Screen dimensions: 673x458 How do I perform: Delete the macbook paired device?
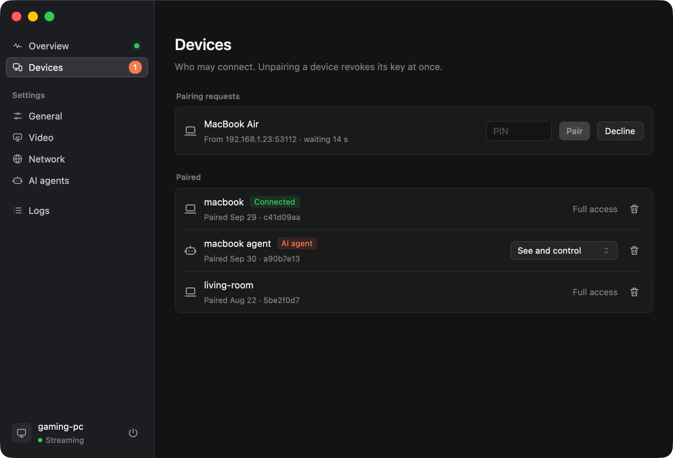tap(634, 209)
